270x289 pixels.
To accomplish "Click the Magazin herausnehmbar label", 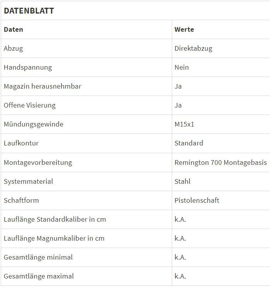I will [43, 86].
